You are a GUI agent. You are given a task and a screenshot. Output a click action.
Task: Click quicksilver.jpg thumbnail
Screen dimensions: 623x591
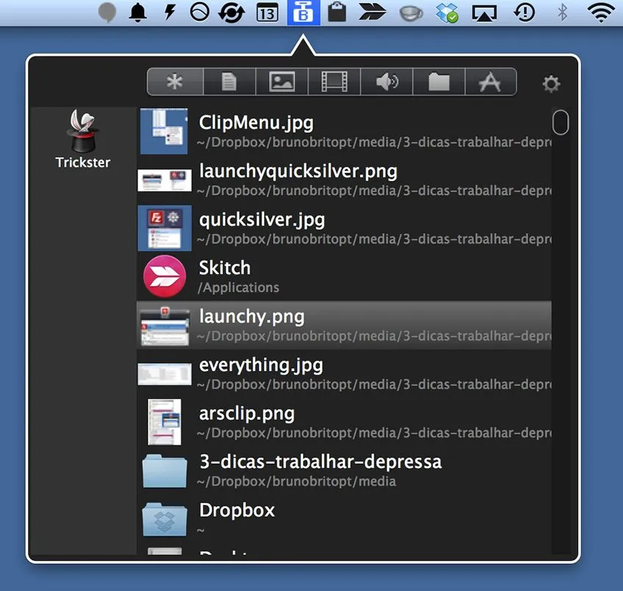coord(165,228)
